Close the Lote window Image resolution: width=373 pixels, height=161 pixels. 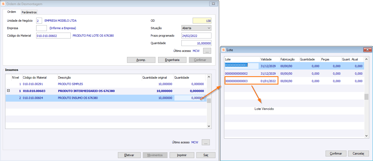(367, 50)
